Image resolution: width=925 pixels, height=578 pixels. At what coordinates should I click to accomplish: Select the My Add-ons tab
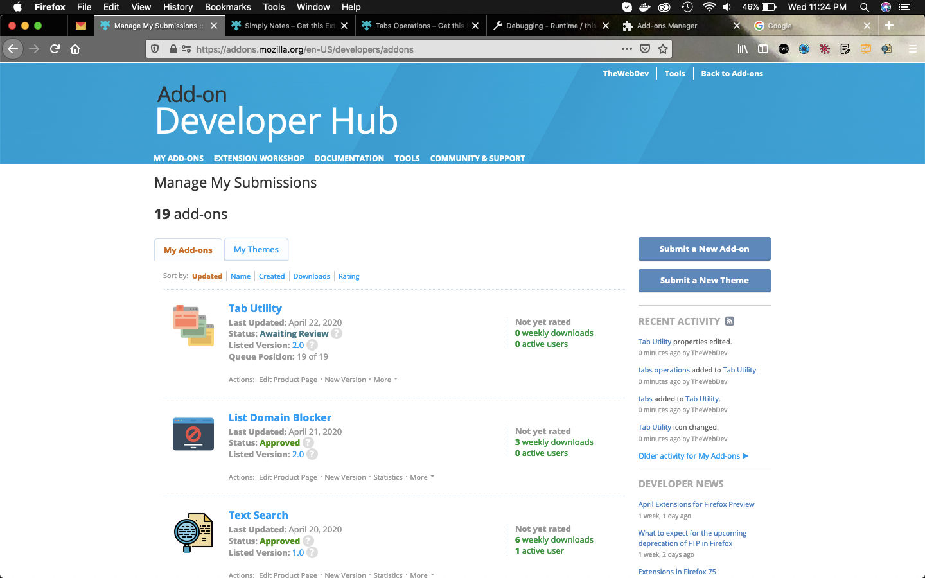point(188,250)
